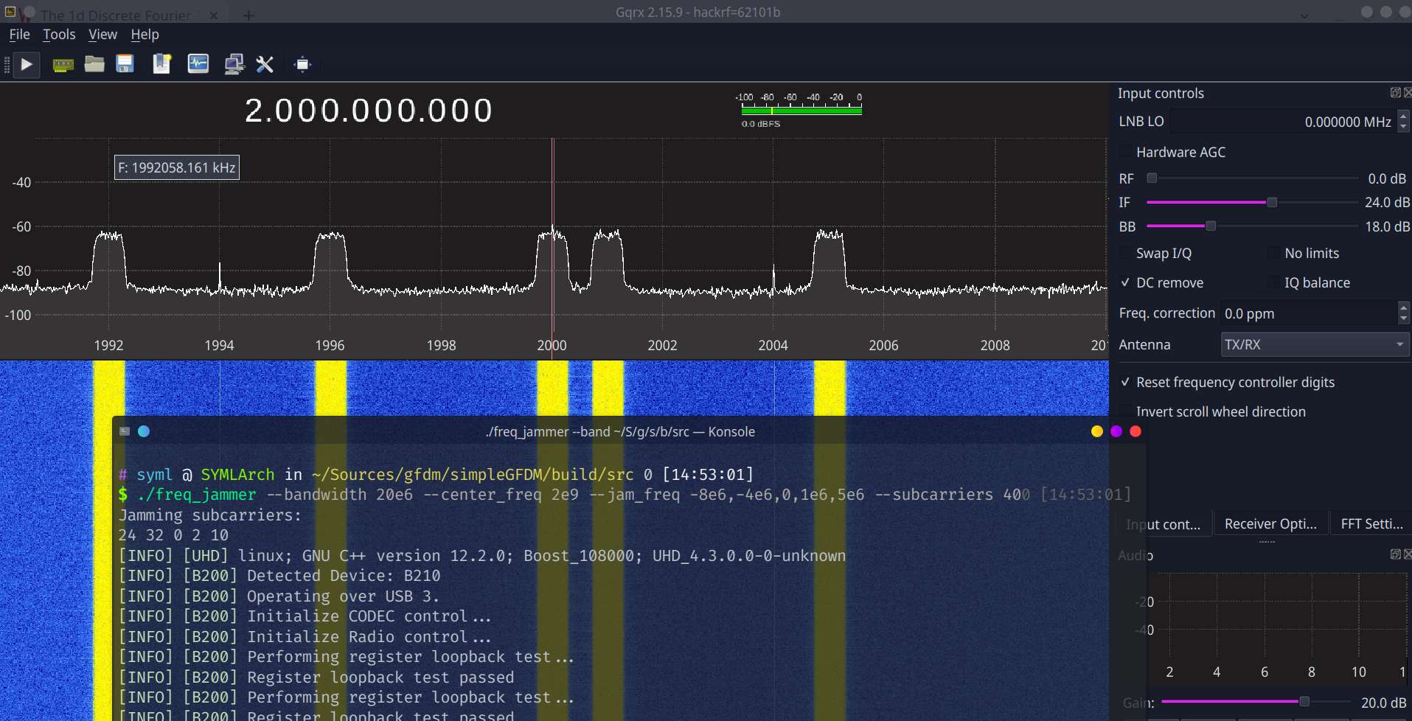This screenshot has height=721, width=1412.
Task: Increase the Freq. correction ppm value
Action: [1403, 308]
